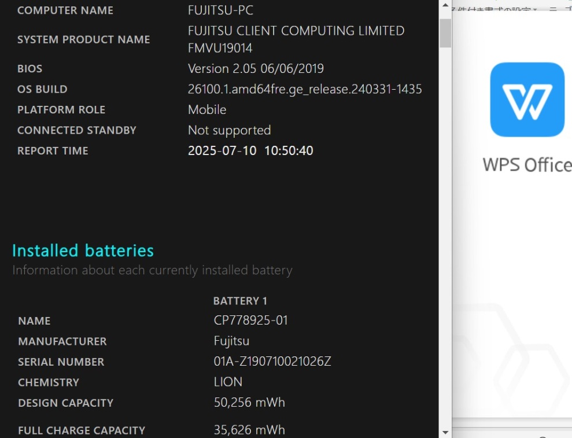Click the OS BUILD value text
The width and height of the screenshot is (572, 438).
click(x=305, y=90)
